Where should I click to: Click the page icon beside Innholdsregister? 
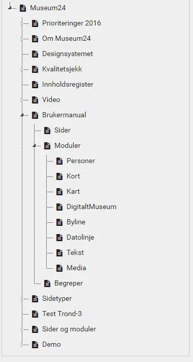pyautogui.click(x=35, y=85)
